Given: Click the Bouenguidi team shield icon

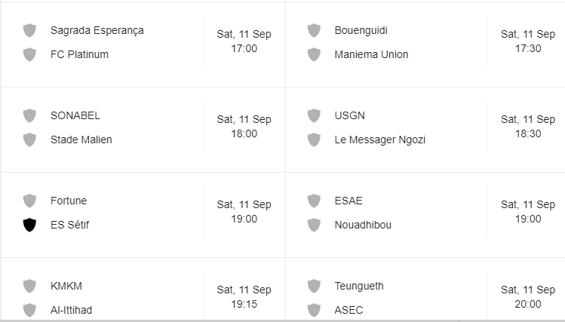Looking at the screenshot, I should tap(314, 30).
